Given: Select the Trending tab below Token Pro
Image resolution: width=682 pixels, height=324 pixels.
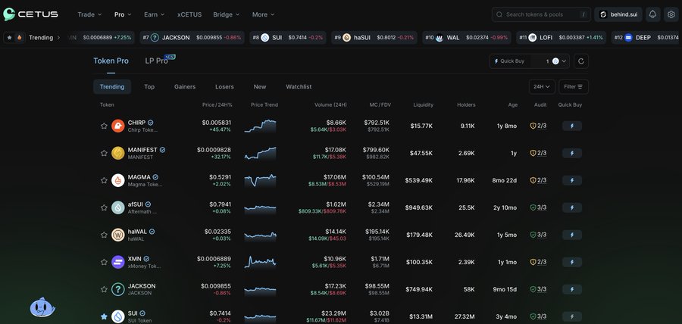Looking at the screenshot, I should click(112, 87).
